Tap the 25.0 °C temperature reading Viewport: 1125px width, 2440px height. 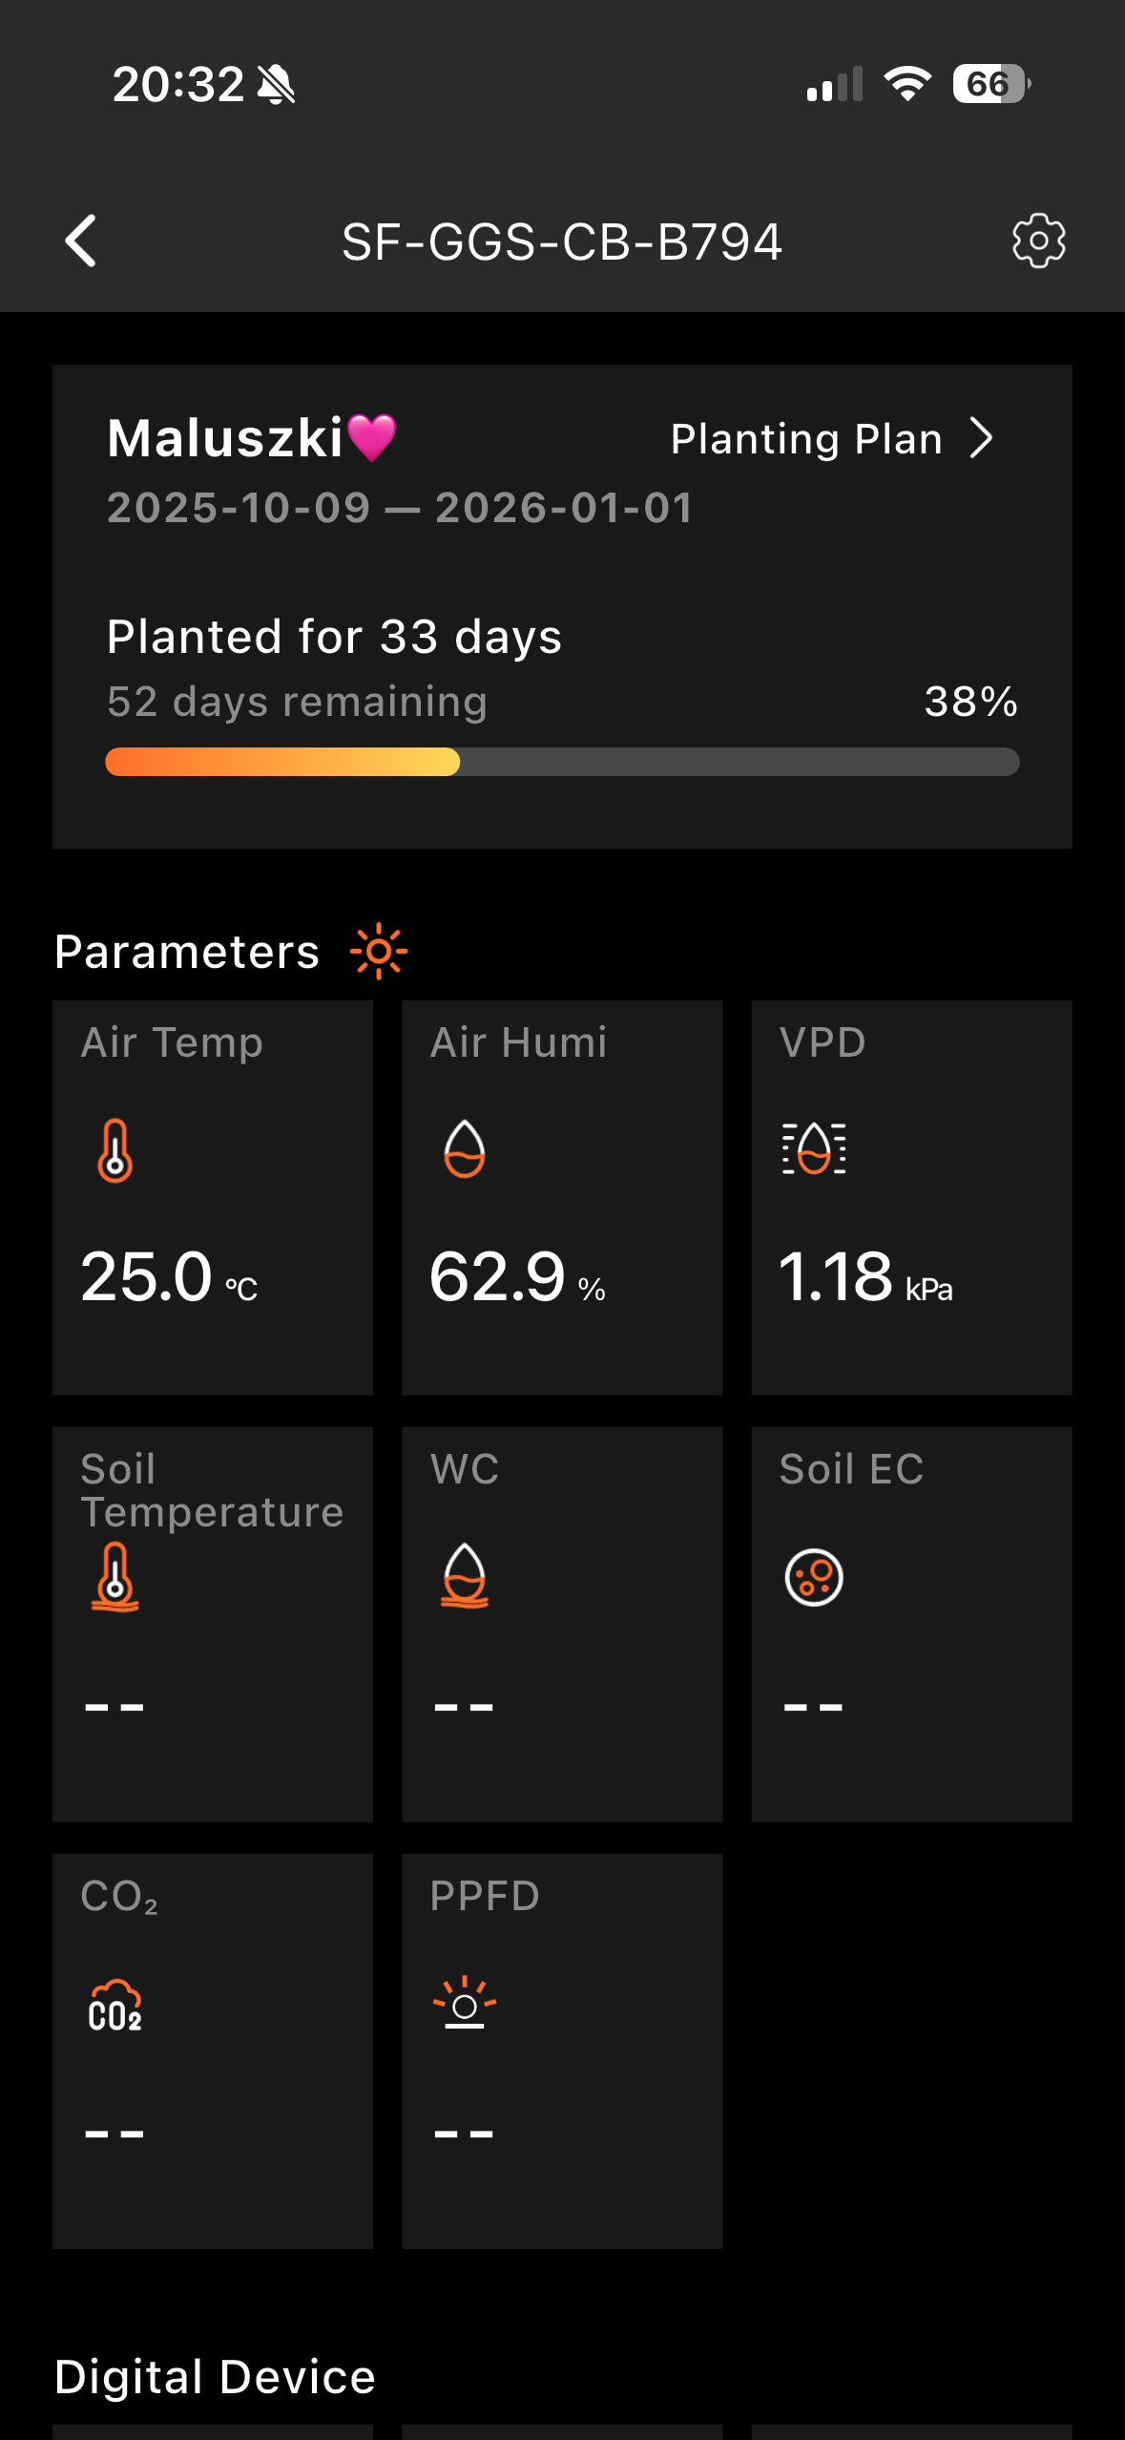(x=169, y=1277)
